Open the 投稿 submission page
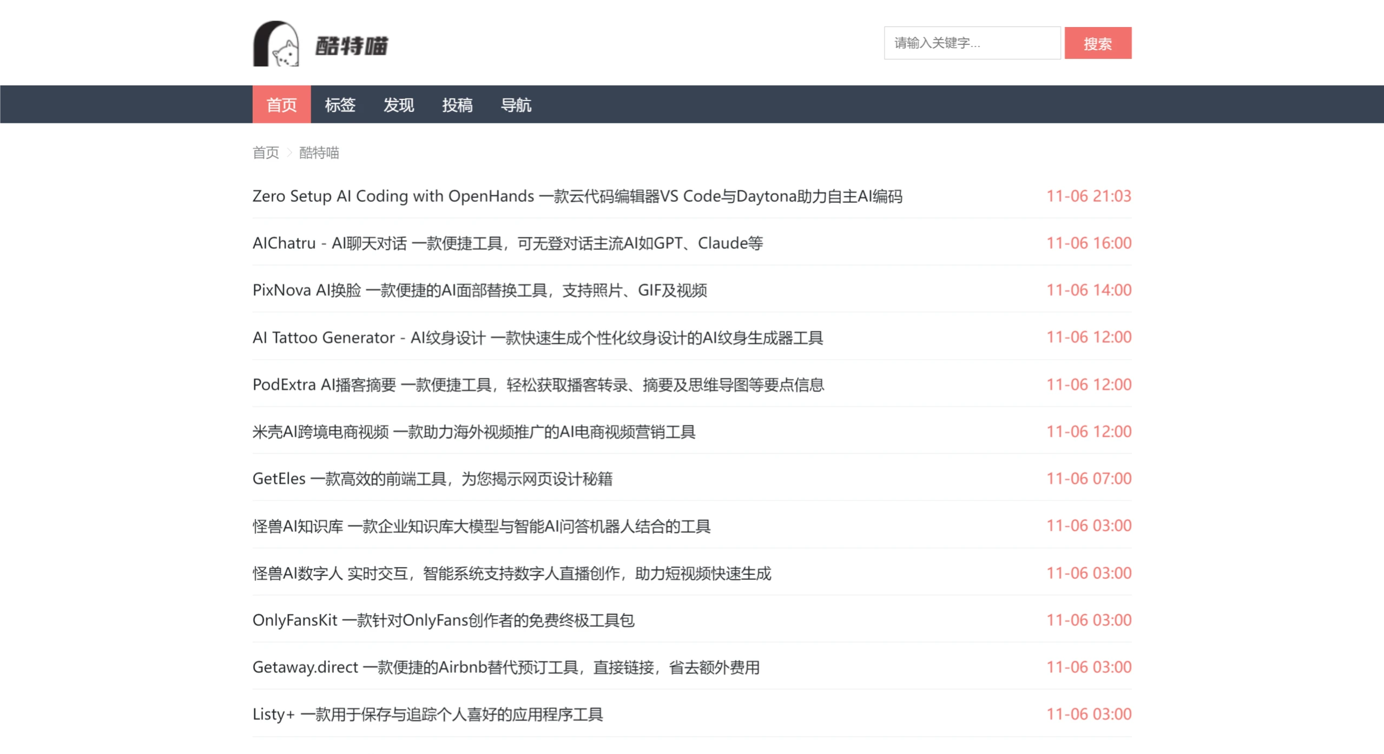This screenshot has width=1384, height=754. tap(458, 104)
